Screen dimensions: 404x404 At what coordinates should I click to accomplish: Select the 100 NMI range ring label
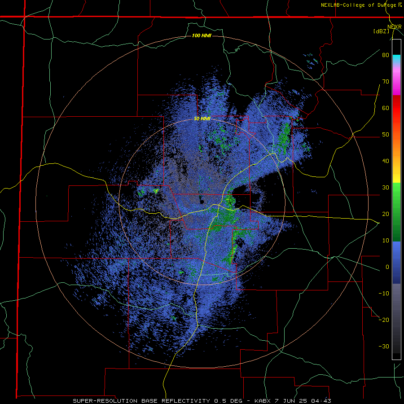(x=202, y=35)
